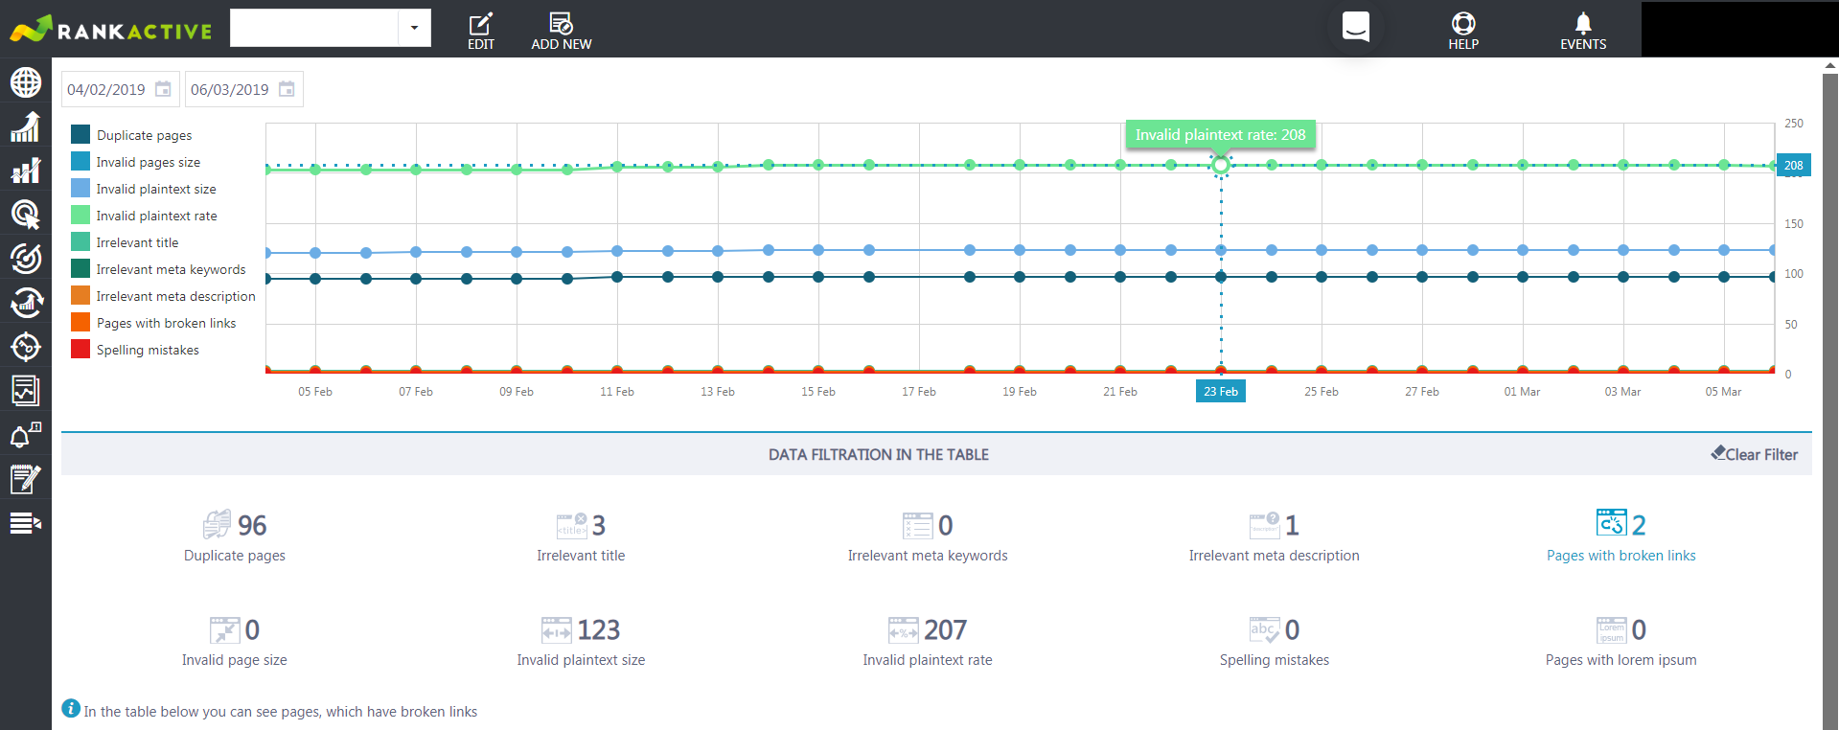The image size is (1839, 730).
Task: Open the report page with graph sidebar icon
Action: click(26, 390)
